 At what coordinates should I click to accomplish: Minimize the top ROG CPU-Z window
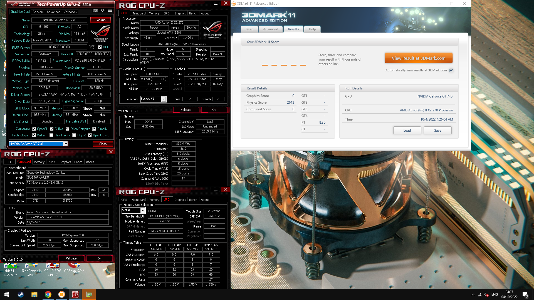click(x=216, y=4)
